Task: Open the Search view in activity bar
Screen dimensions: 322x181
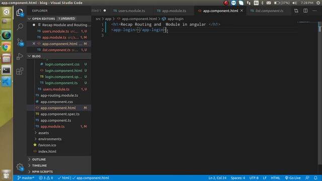Action: pos(20,27)
